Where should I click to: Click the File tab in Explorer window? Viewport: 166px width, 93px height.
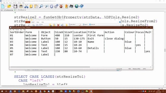pos(28,22)
